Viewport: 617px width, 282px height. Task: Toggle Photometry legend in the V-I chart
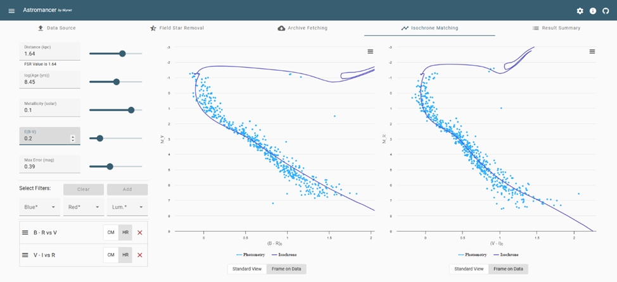tap(473, 255)
